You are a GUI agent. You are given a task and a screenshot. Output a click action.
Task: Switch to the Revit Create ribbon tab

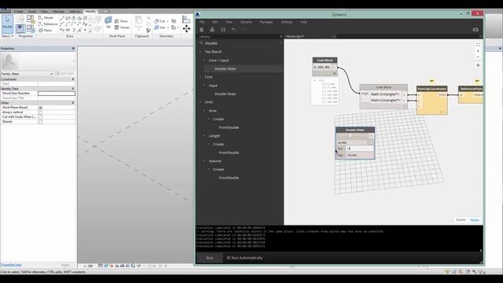pos(19,11)
